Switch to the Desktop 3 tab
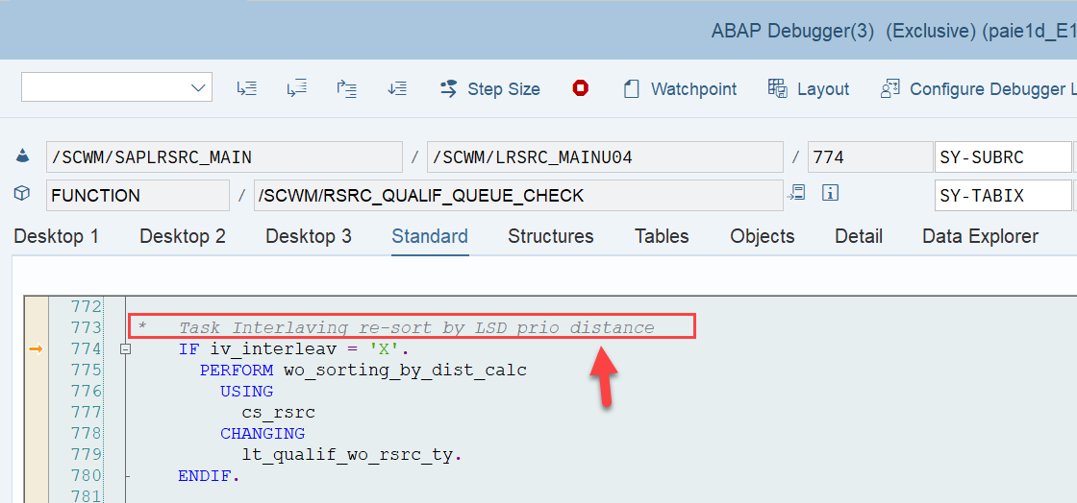Image resolution: width=1077 pixels, height=503 pixels. pyautogui.click(x=309, y=236)
